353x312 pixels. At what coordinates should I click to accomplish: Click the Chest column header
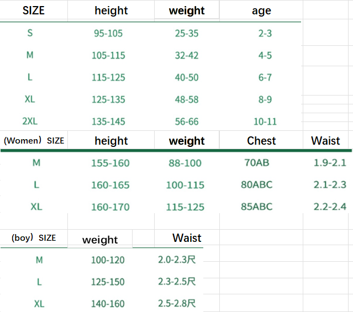tap(261, 140)
